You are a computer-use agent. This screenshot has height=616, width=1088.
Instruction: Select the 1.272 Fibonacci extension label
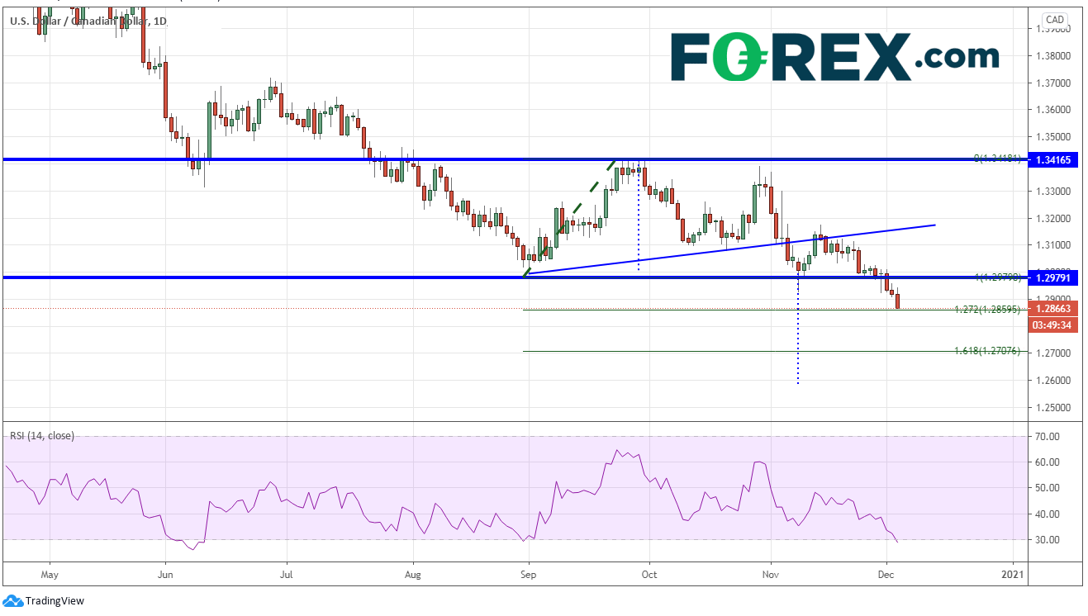[986, 310]
